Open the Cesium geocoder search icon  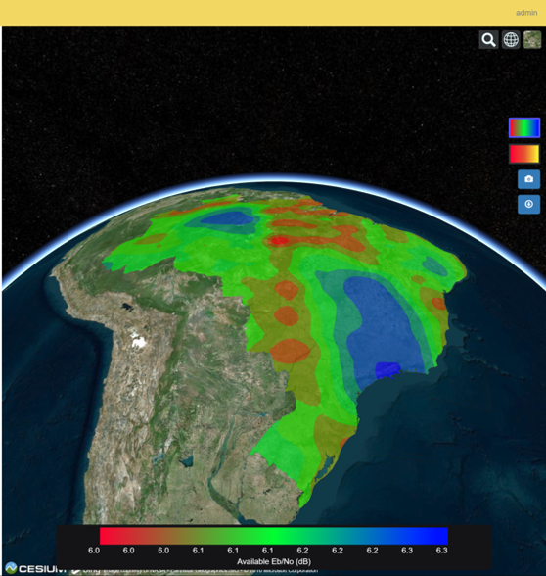click(x=489, y=39)
